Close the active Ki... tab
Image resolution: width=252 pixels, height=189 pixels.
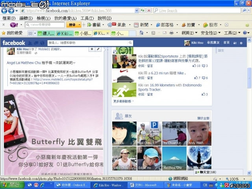pyautogui.click(x=107, y=33)
